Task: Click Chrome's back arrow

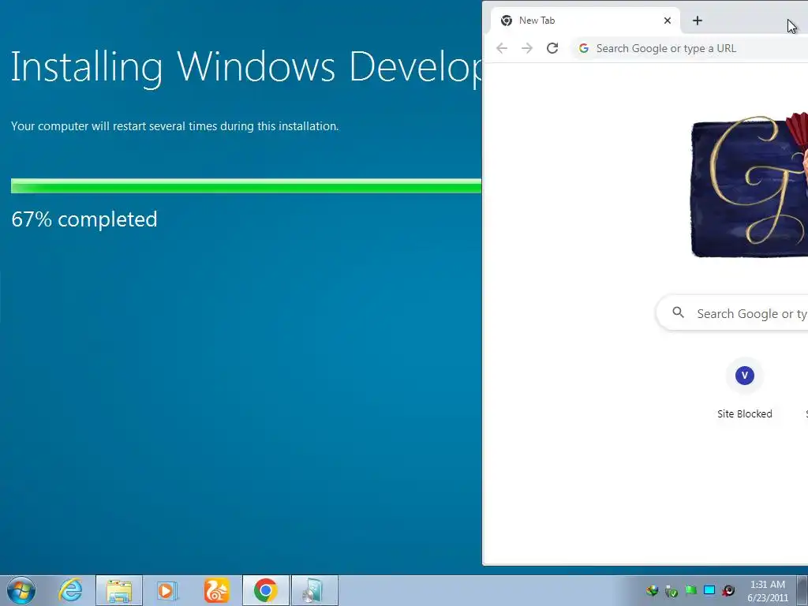Action: pos(501,48)
